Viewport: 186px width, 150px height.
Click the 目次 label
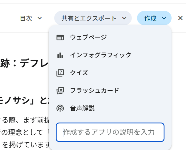point(26,18)
